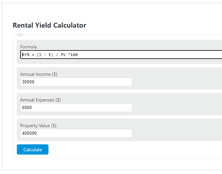Viewport: 222px width, 174px height.
Task: Click the RY% formula text
Action: 49,55
